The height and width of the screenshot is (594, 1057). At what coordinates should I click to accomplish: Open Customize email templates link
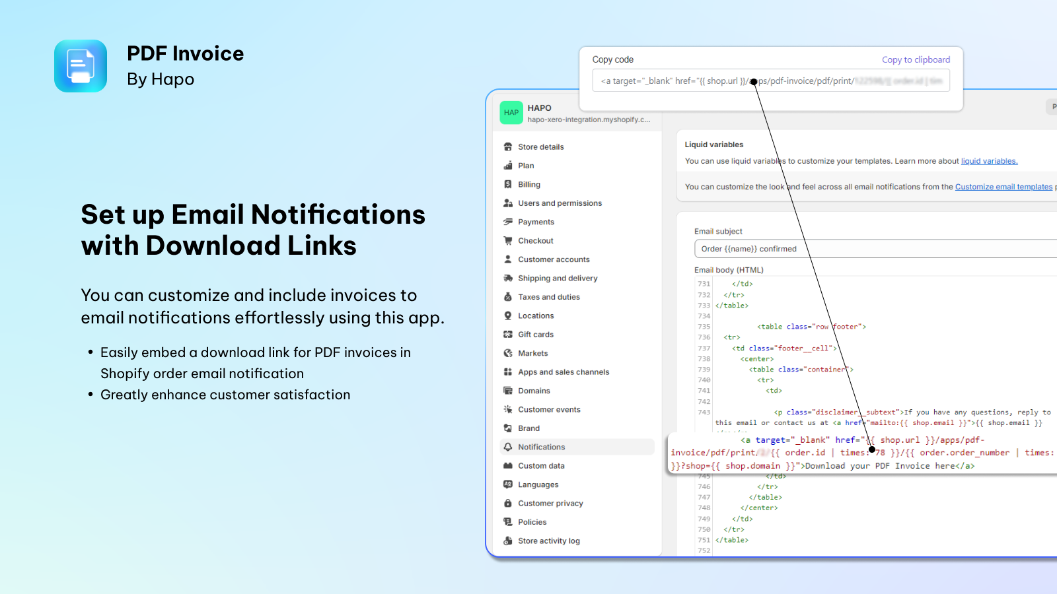(1003, 187)
